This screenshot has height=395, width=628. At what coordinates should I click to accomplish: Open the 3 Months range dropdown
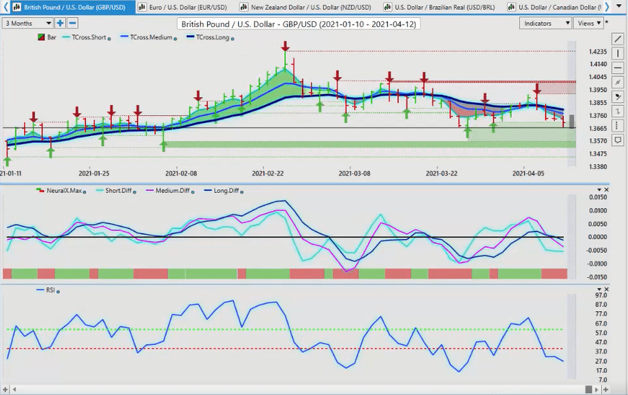coord(28,23)
